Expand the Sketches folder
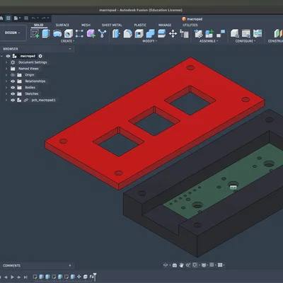 pyautogui.click(x=6, y=94)
